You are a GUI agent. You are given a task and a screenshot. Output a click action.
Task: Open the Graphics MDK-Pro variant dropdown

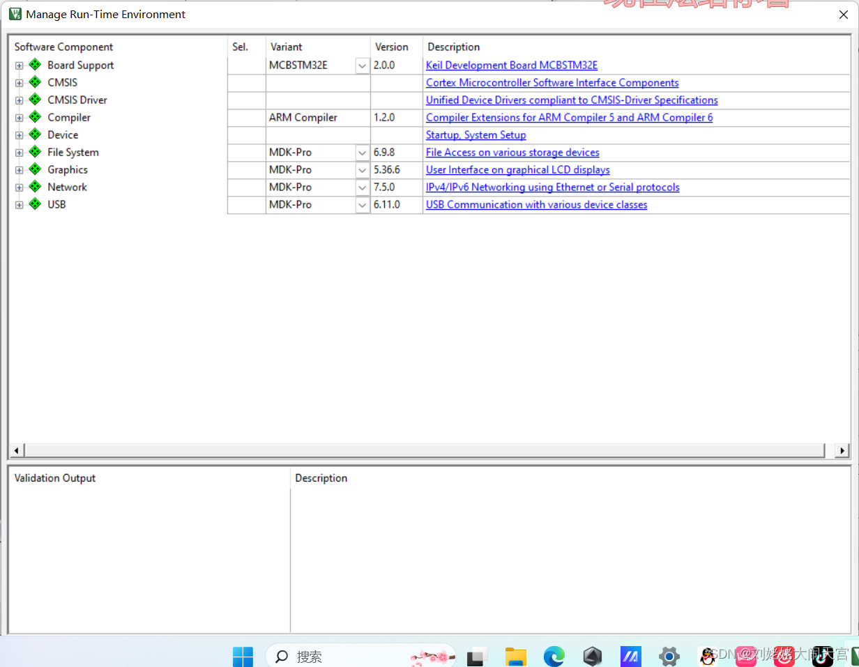[x=362, y=170]
